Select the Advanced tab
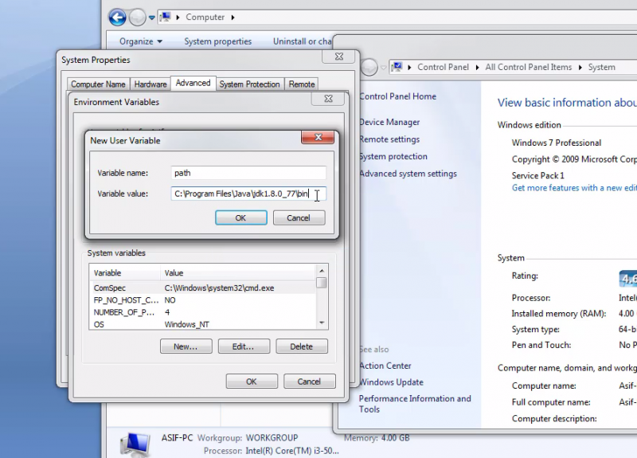Viewport: 637px width, 458px height. click(193, 83)
